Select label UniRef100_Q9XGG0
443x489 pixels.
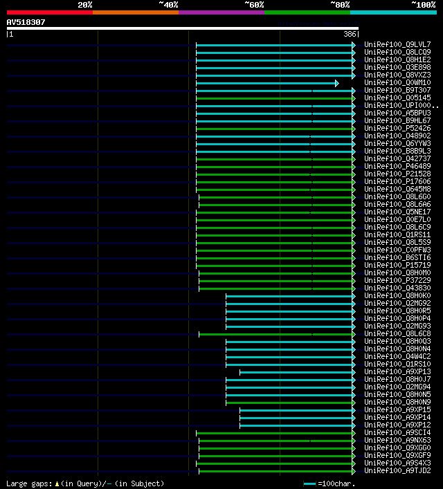tap(397, 448)
